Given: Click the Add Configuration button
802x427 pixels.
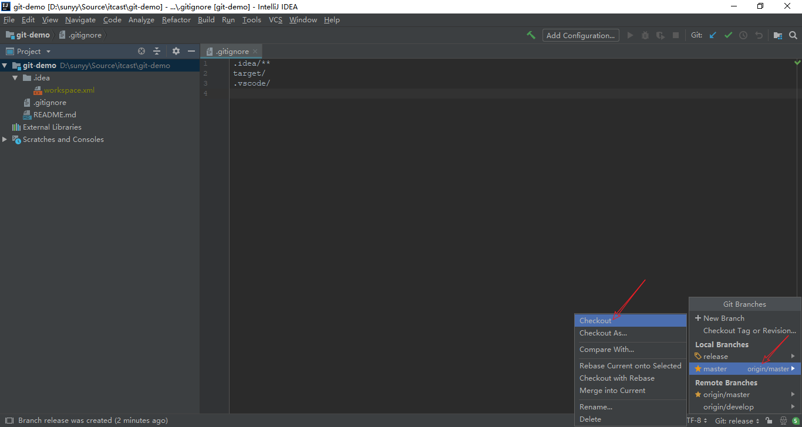Looking at the screenshot, I should point(580,35).
